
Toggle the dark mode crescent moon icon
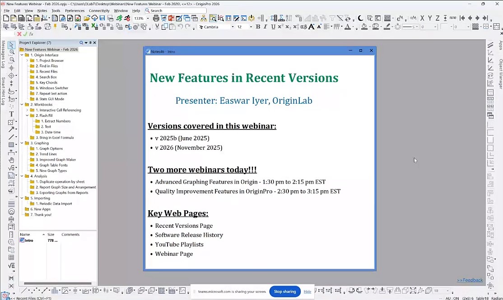[361, 18]
